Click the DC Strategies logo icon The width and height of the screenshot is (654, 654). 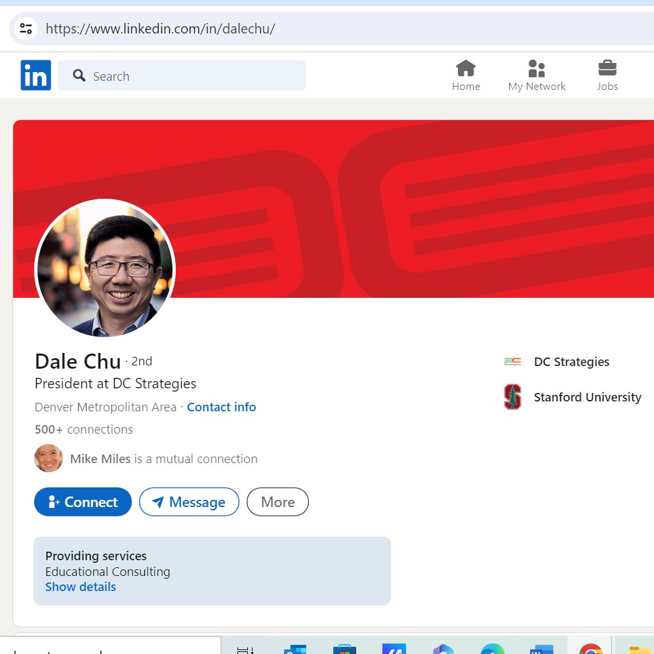pyautogui.click(x=512, y=361)
